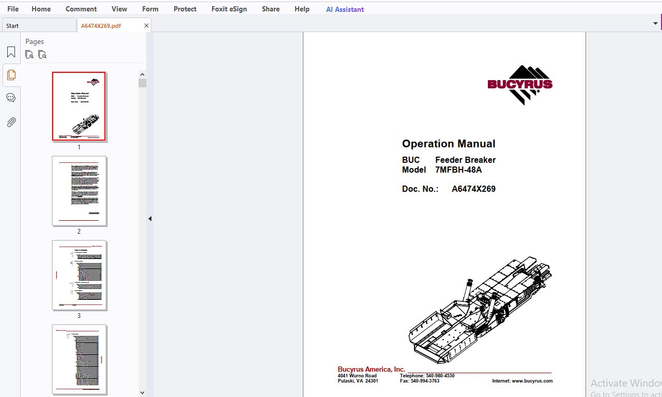The image size is (662, 397).
Task: Open the Share ribbon tab
Action: click(271, 9)
